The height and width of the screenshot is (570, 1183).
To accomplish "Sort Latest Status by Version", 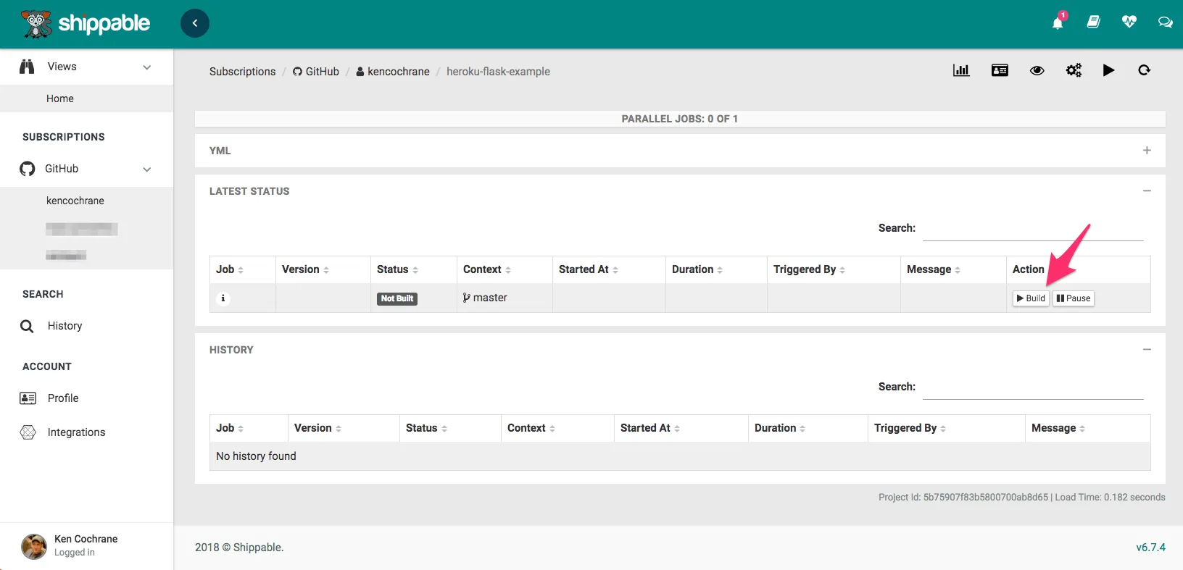I will pos(323,269).
